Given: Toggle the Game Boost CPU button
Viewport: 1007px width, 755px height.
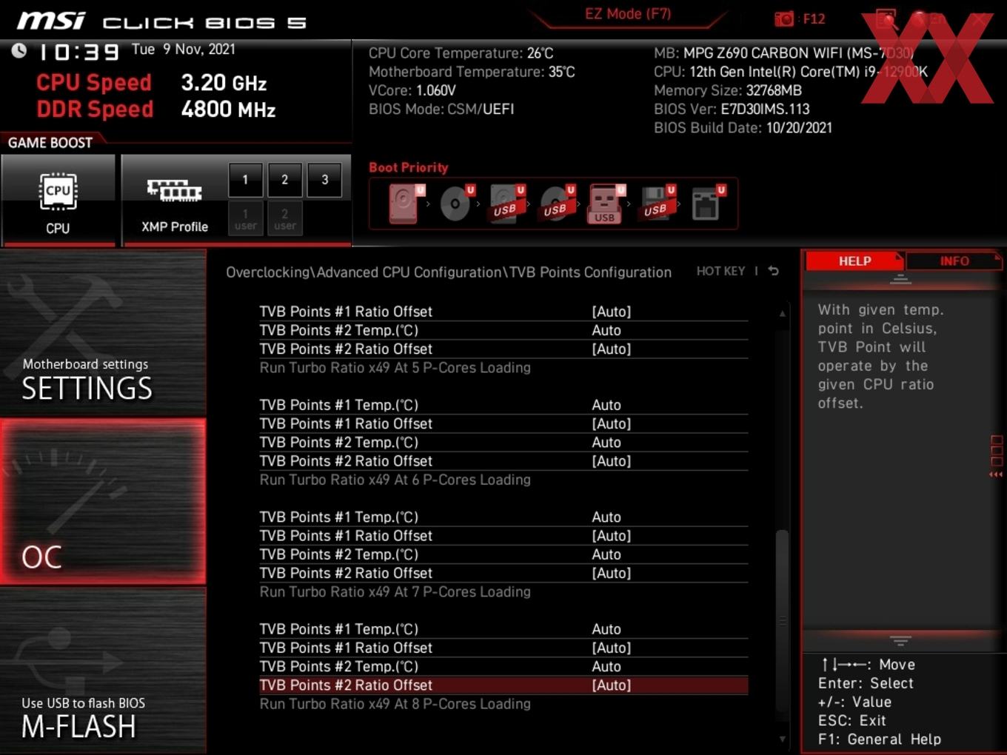Looking at the screenshot, I should point(58,200).
